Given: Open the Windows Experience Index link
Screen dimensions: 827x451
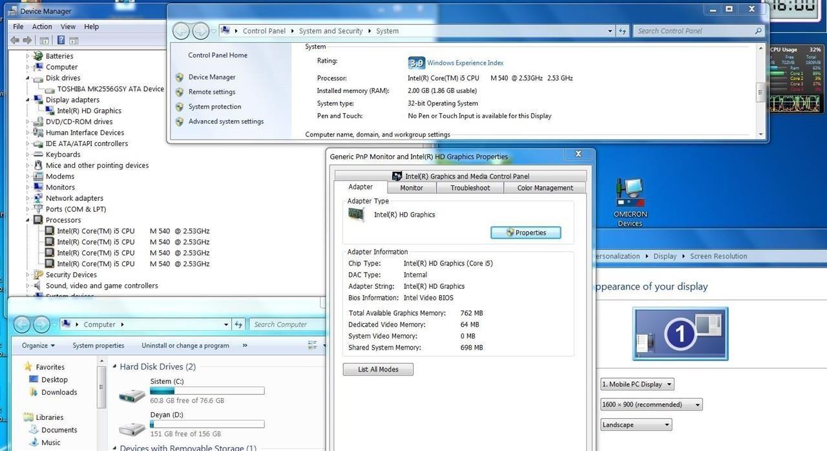Looking at the screenshot, I should coord(465,63).
